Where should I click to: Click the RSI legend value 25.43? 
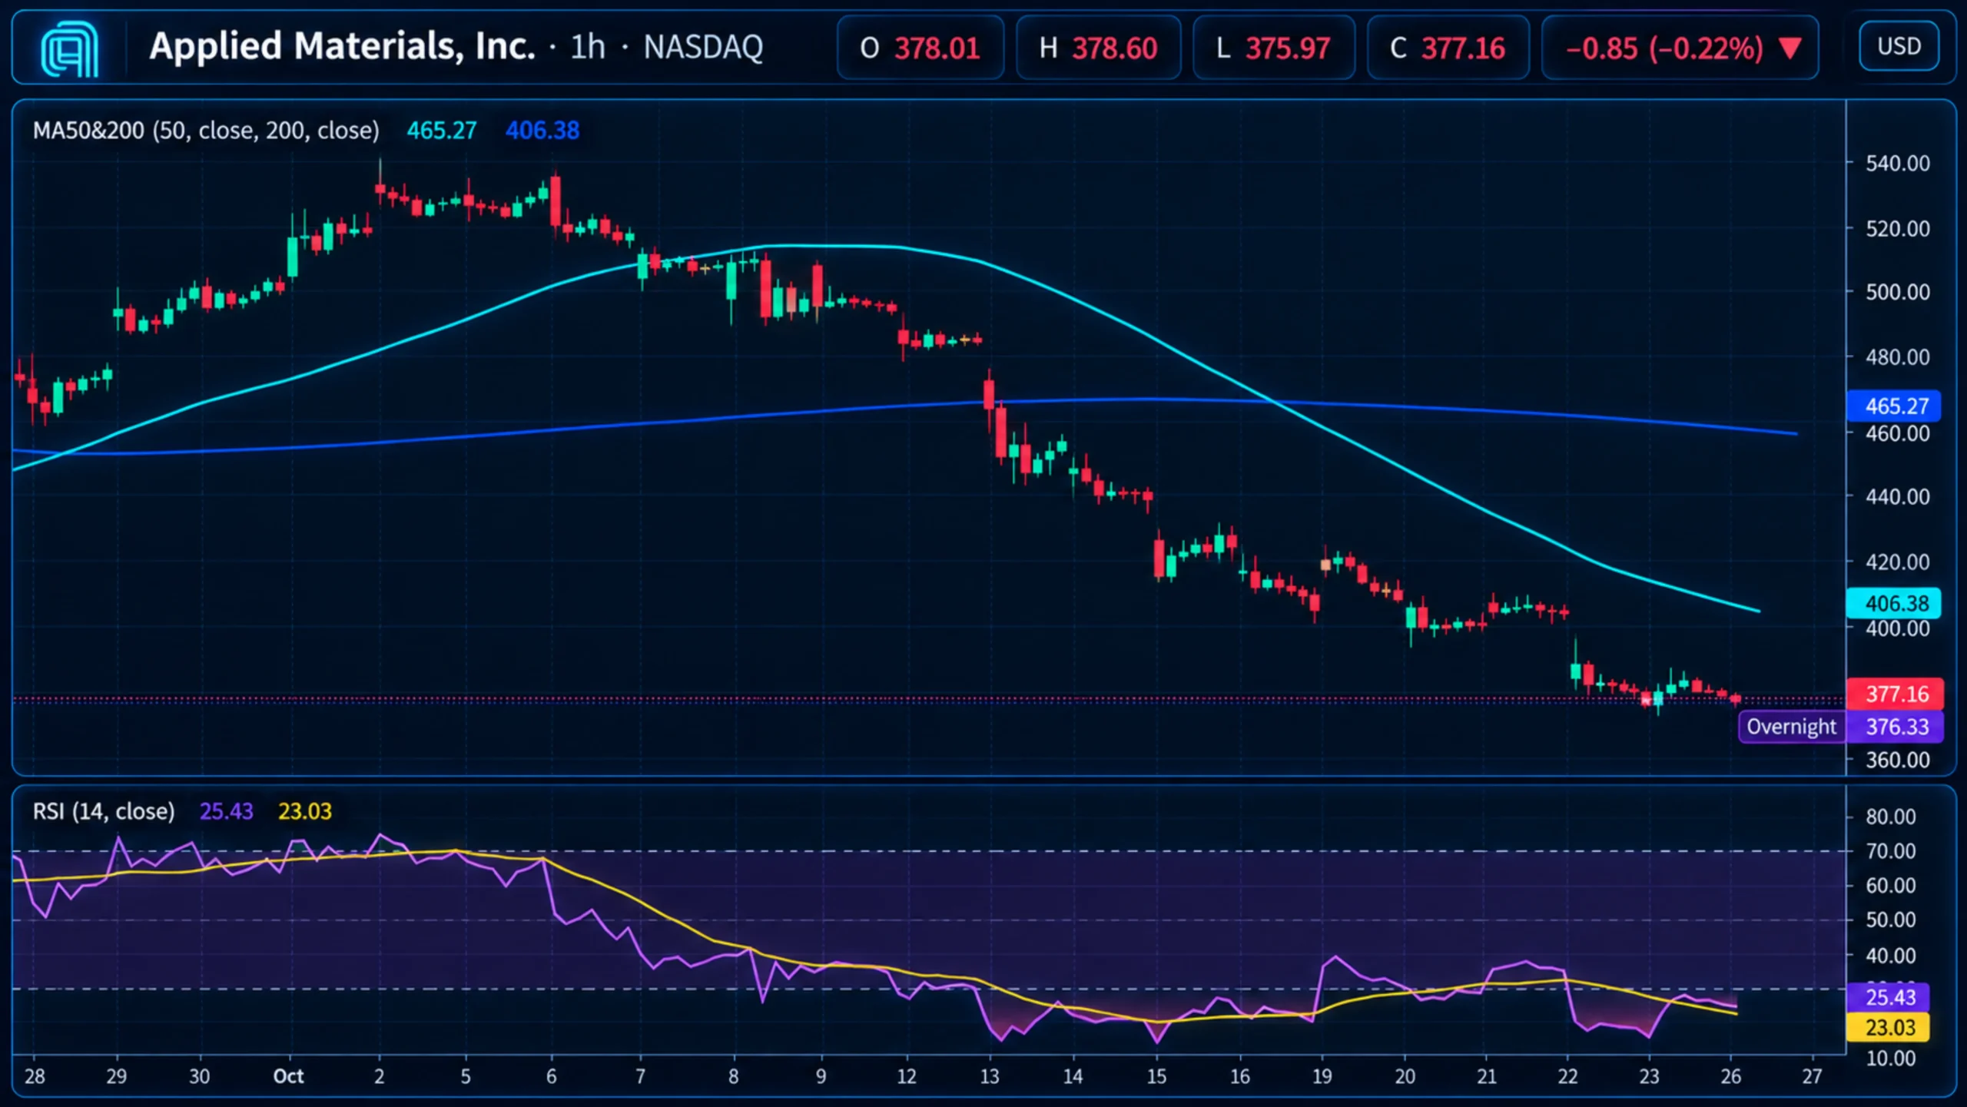tap(226, 811)
